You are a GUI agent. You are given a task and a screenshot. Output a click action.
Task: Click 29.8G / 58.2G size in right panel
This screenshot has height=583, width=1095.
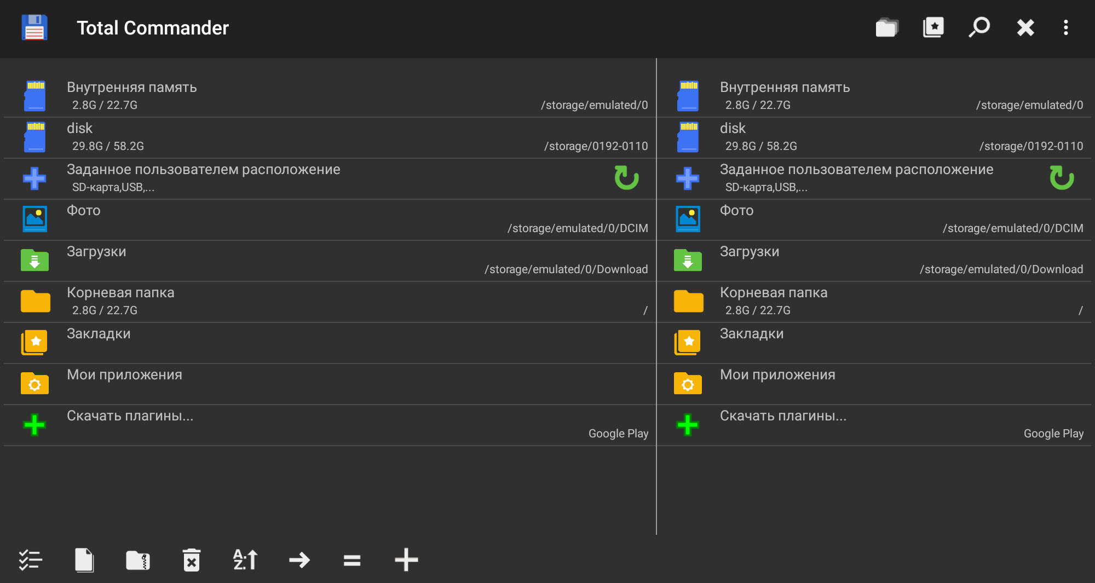[761, 146]
